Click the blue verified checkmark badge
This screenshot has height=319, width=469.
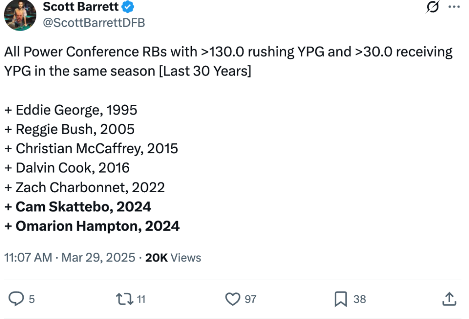[x=128, y=6]
